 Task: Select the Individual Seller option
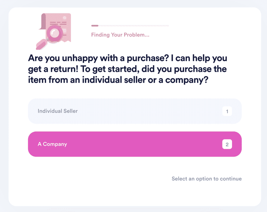pyautogui.click(x=135, y=111)
